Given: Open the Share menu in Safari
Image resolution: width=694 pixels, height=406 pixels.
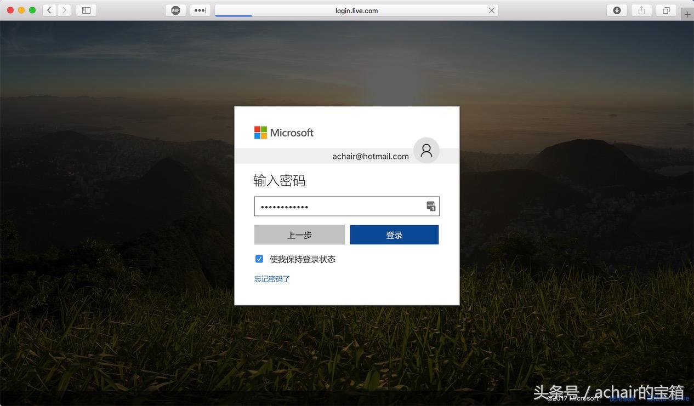Looking at the screenshot, I should [641, 10].
